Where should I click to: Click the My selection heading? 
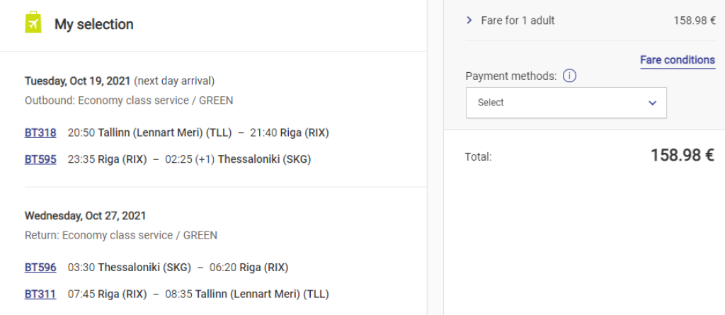[94, 24]
